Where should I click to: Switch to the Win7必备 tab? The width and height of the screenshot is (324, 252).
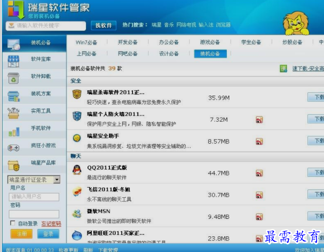86,42
